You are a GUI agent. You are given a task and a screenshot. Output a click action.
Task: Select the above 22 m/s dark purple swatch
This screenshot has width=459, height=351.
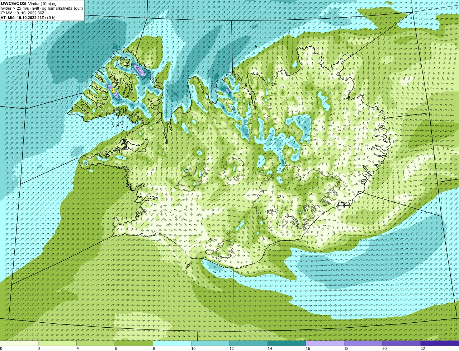click(440, 343)
